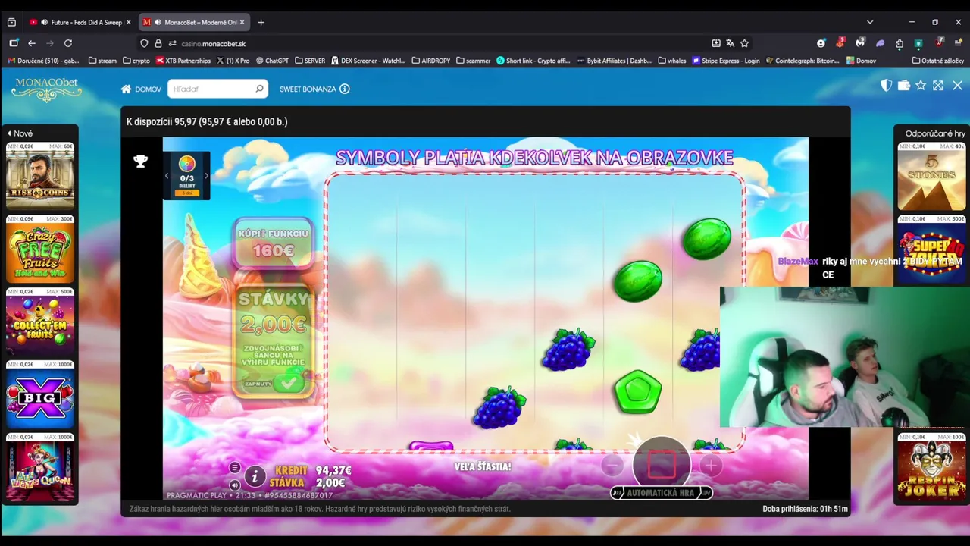Switch game to fullscreen
970x546 pixels.
point(938,86)
